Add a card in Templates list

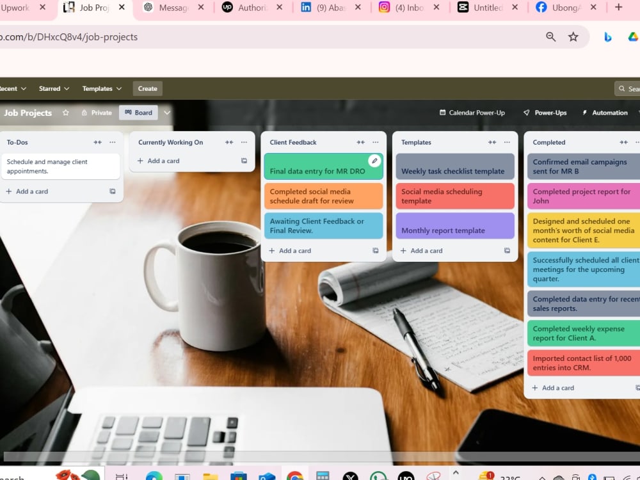pyautogui.click(x=421, y=251)
